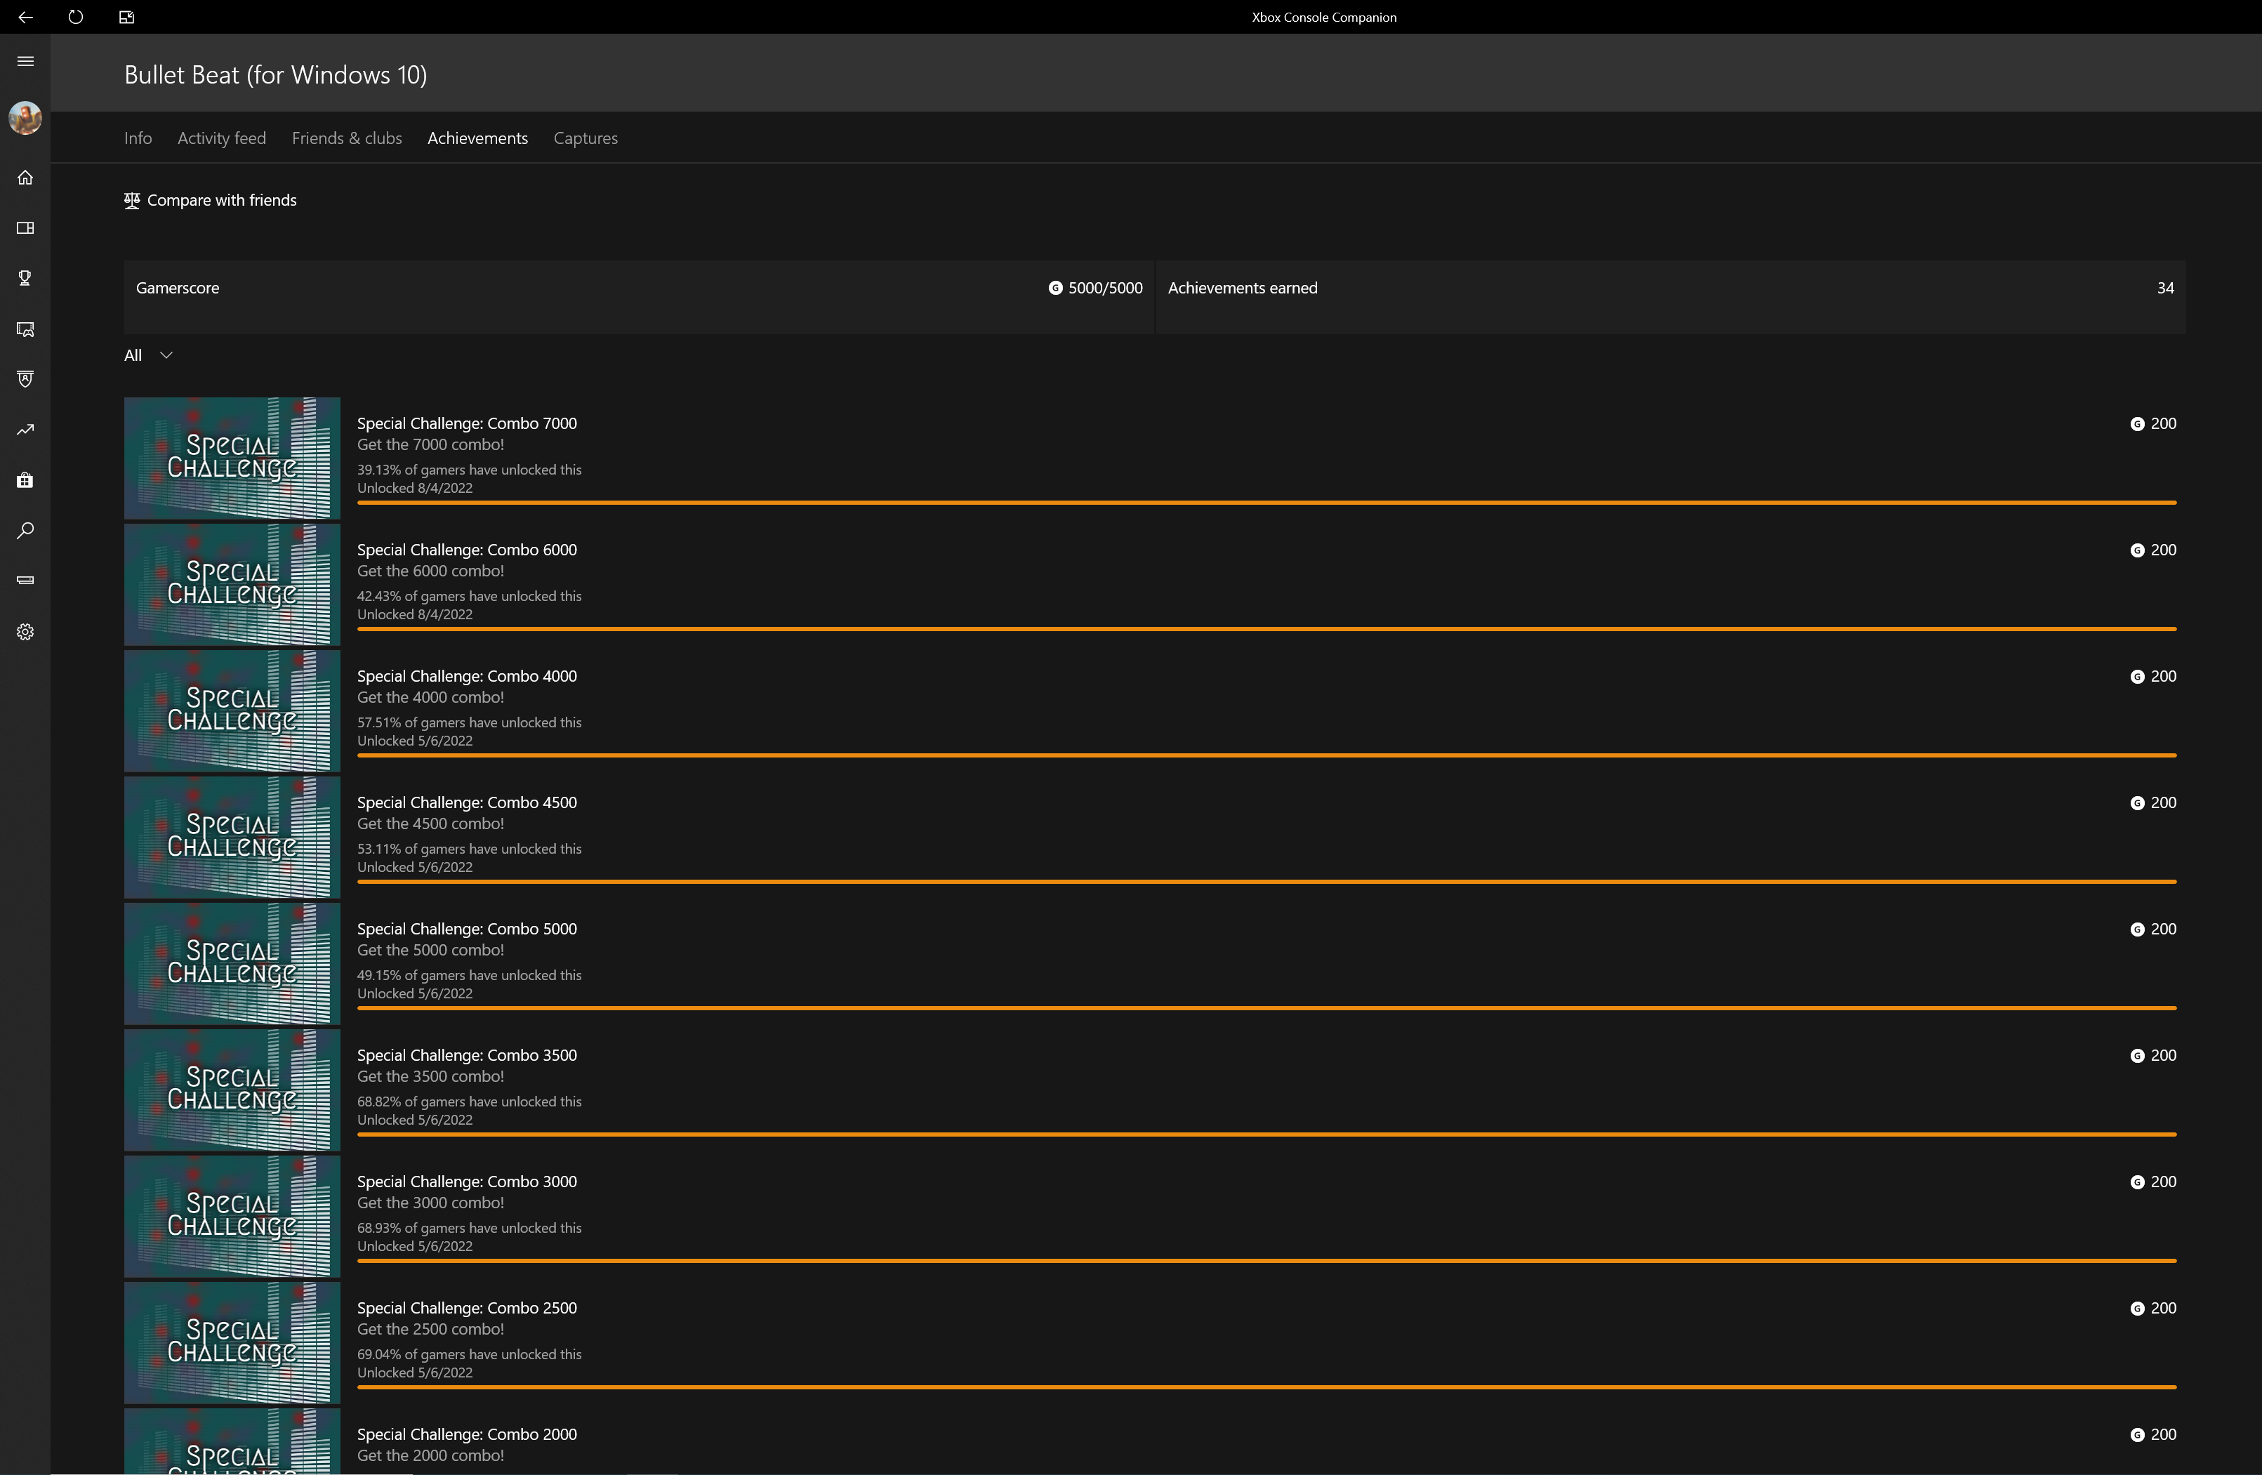Viewport: 2262px width, 1475px height.
Task: Open the Captures tab
Action: click(x=586, y=139)
